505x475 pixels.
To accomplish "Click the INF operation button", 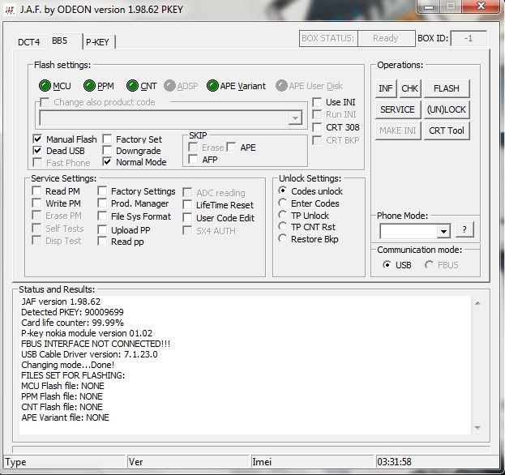I will point(386,88).
